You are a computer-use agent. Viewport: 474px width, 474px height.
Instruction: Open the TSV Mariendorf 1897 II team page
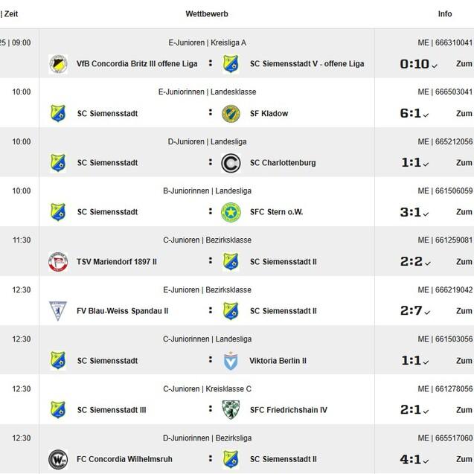coord(117,261)
